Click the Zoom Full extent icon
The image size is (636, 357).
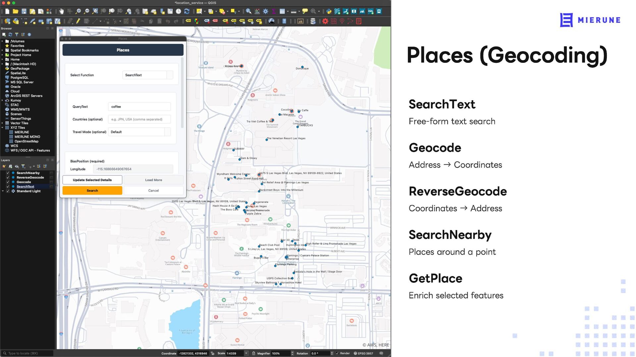click(x=95, y=11)
